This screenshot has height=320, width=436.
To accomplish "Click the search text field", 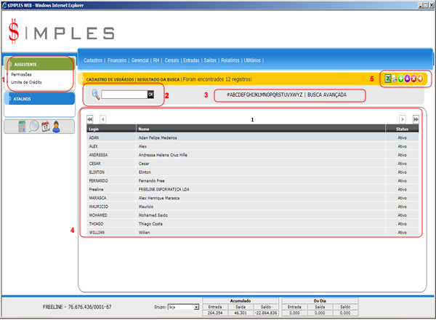I will (x=124, y=95).
